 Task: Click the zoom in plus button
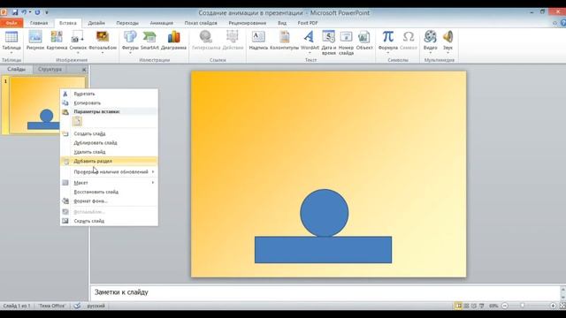(553, 306)
